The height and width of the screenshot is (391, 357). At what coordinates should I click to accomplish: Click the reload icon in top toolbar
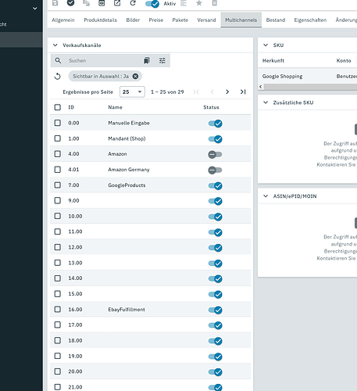click(133, 3)
